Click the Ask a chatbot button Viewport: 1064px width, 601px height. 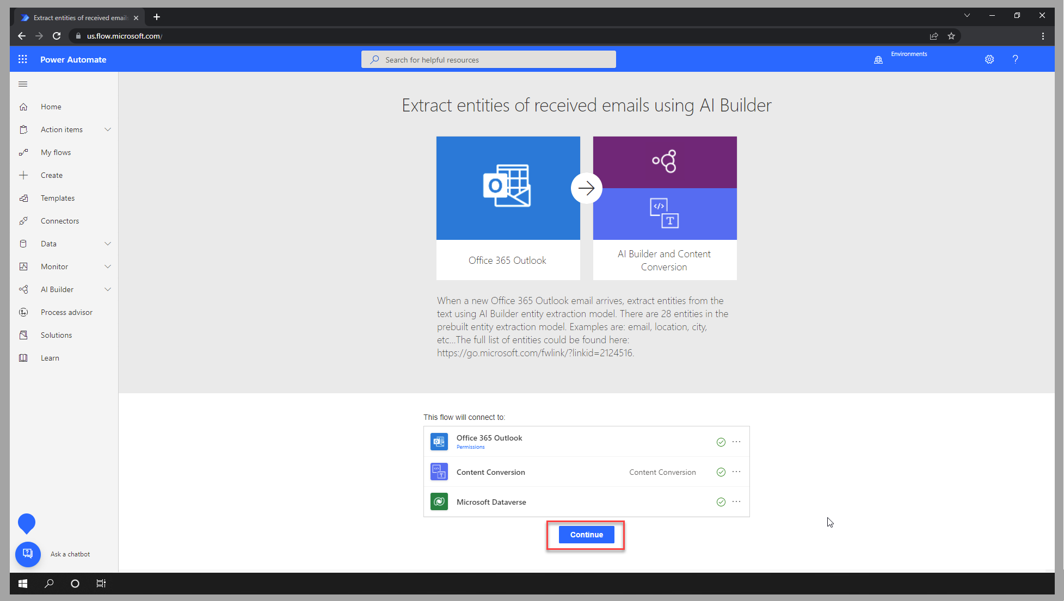pyautogui.click(x=28, y=554)
